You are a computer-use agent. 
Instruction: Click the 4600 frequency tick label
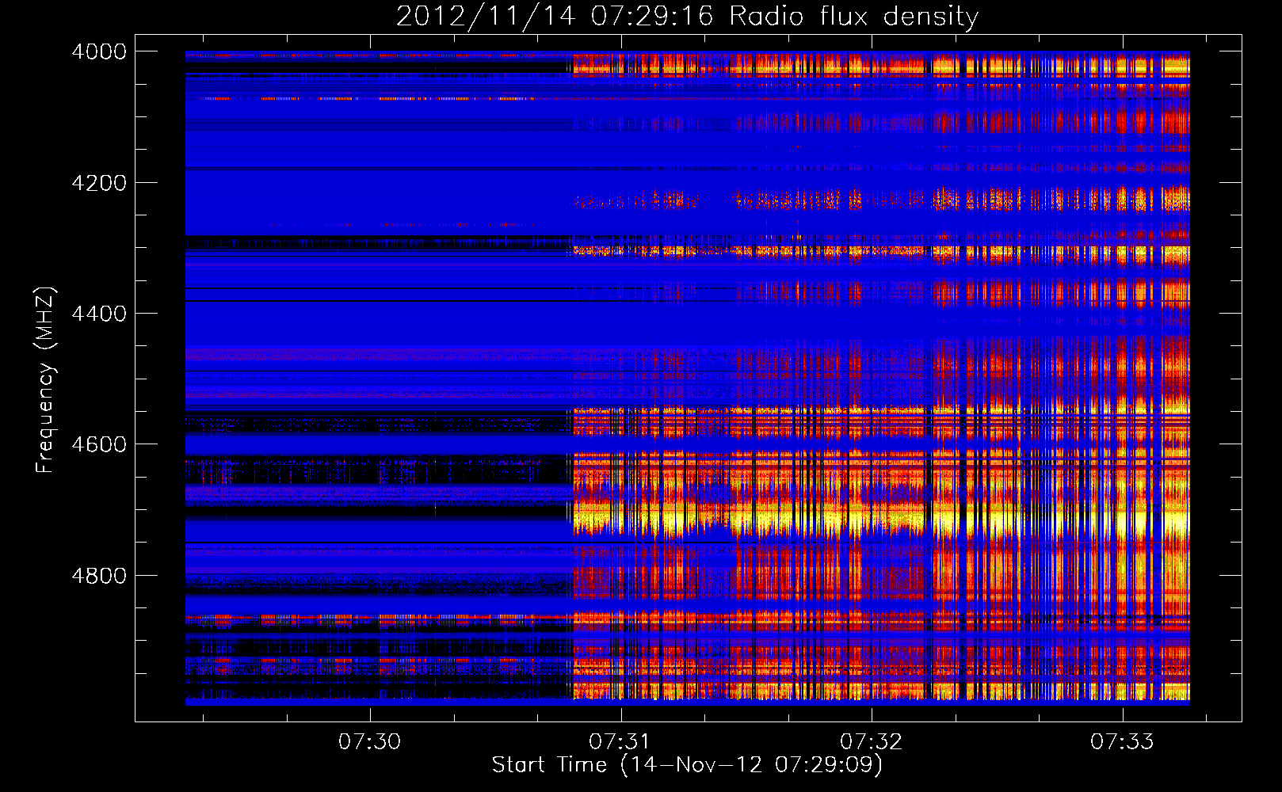[99, 444]
